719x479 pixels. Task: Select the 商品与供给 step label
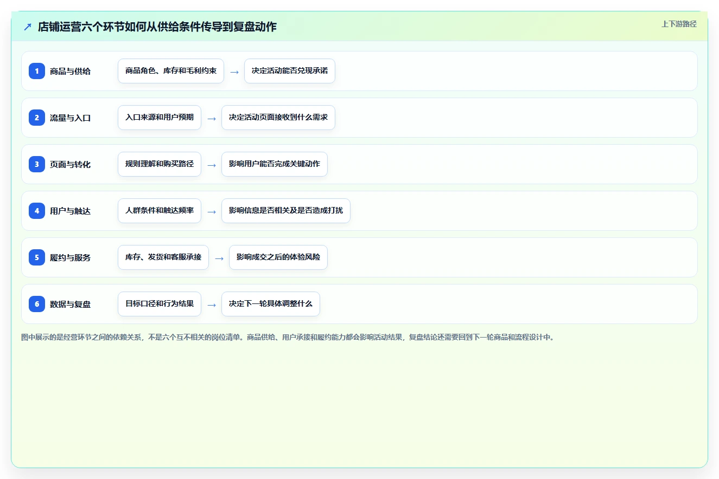(71, 71)
